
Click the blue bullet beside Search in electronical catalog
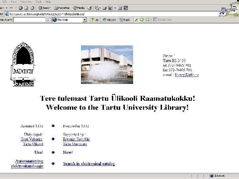(x=53, y=163)
